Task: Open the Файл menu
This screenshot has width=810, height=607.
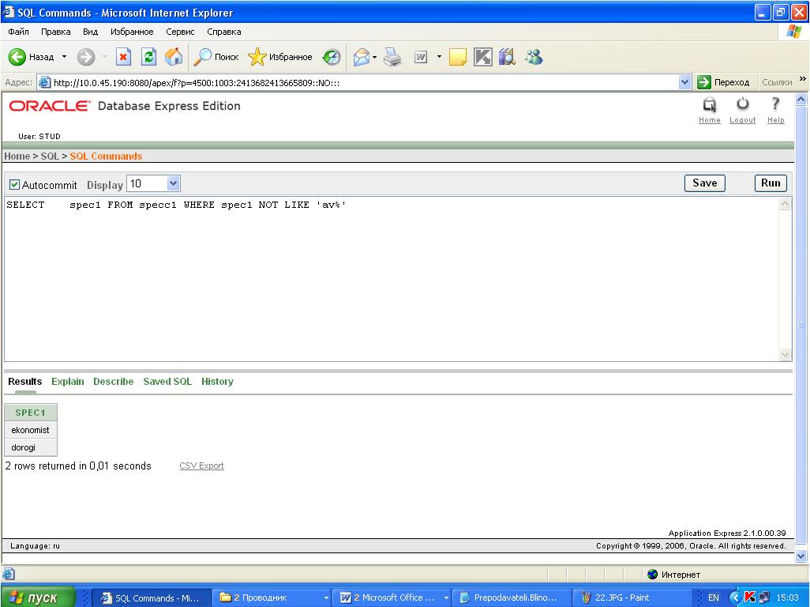Action: [x=18, y=32]
